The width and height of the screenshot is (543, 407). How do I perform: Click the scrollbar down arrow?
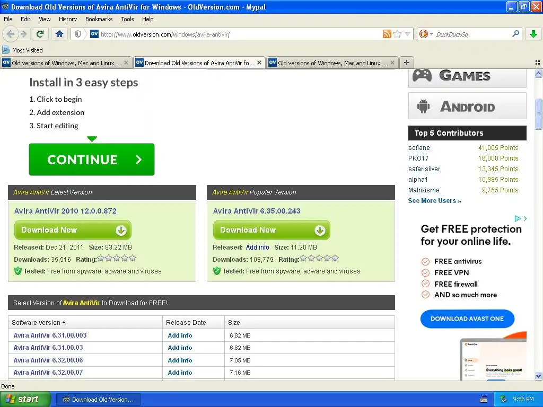pyautogui.click(x=538, y=376)
